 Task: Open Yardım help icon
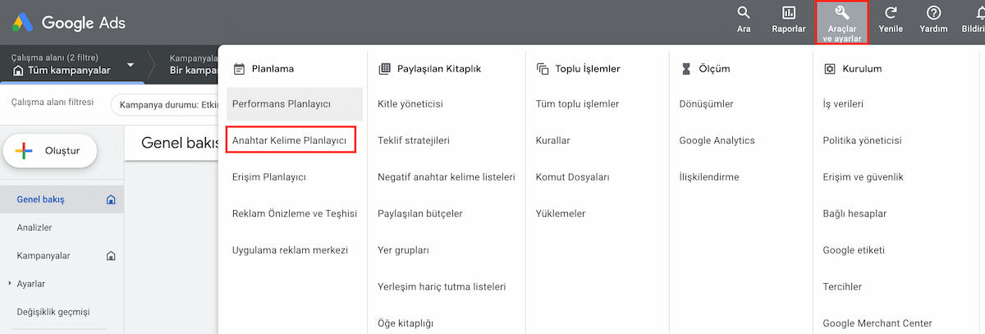coord(933,13)
